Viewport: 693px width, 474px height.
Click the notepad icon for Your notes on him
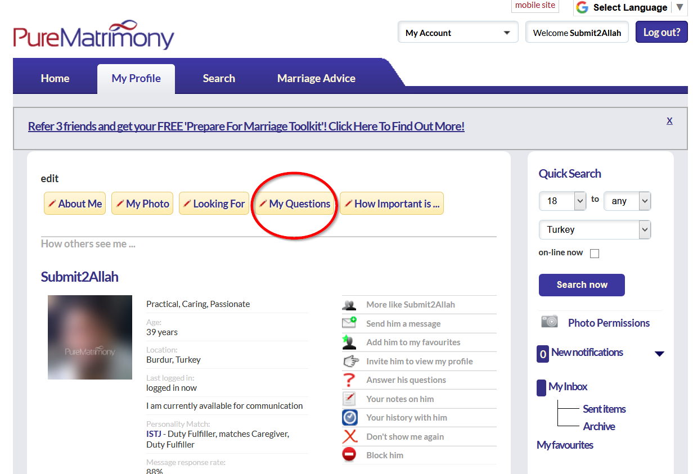point(349,399)
